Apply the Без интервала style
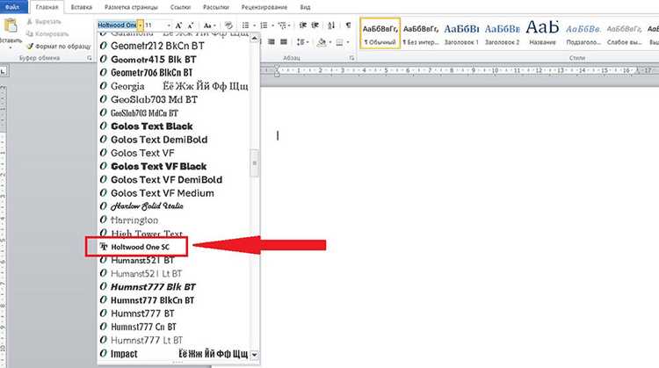The width and height of the screenshot is (659, 368). tap(421, 33)
